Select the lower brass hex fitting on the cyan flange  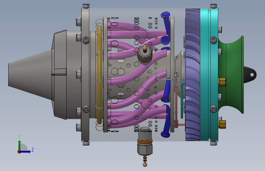[x=223, y=124]
